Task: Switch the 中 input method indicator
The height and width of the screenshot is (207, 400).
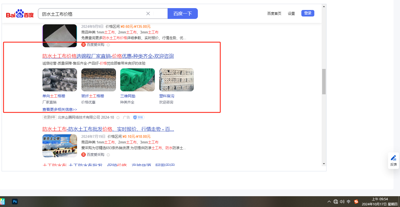Action: (349, 202)
